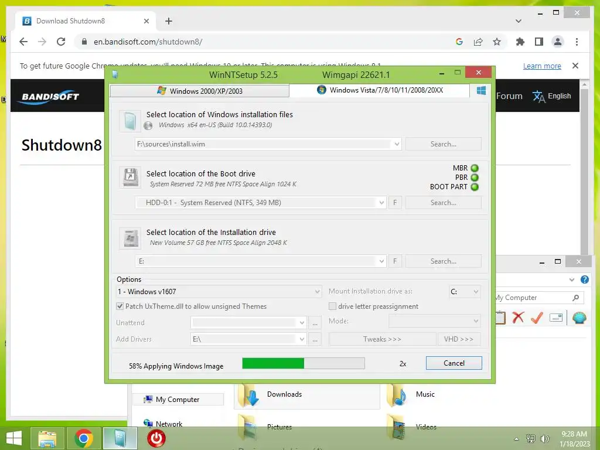Select the Download Shutdown8 browser tab
Viewport: 600px width, 450px height.
[86, 21]
